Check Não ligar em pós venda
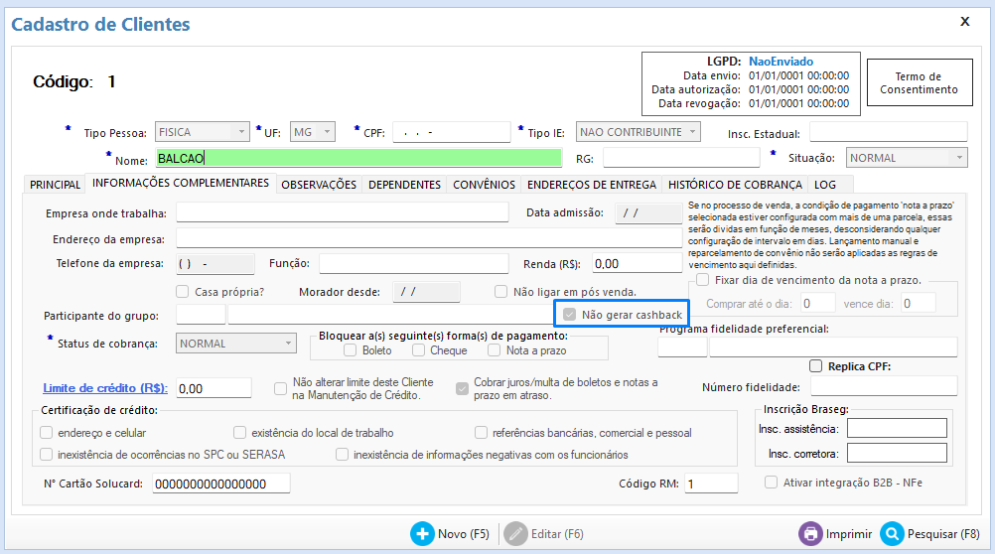 click(x=501, y=292)
